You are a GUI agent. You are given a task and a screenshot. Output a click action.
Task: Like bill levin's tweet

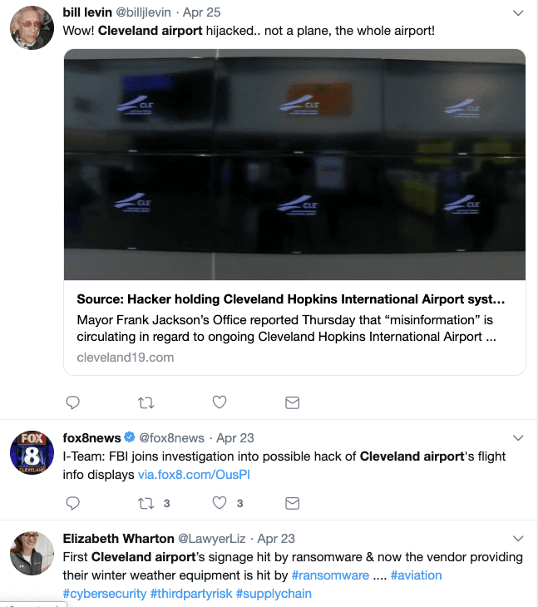(220, 402)
